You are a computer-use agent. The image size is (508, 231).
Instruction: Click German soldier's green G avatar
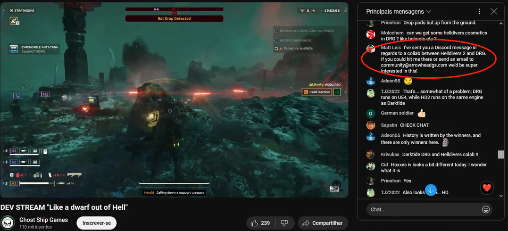point(371,113)
